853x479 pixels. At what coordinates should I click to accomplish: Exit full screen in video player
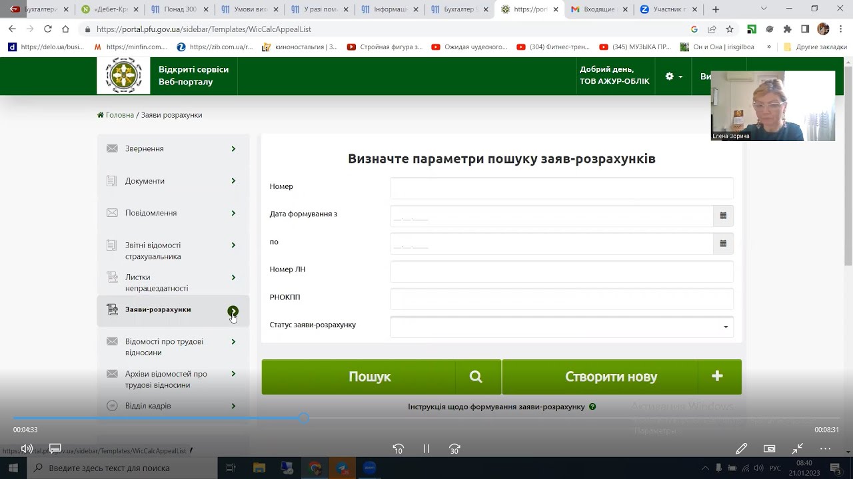pyautogui.click(x=797, y=448)
